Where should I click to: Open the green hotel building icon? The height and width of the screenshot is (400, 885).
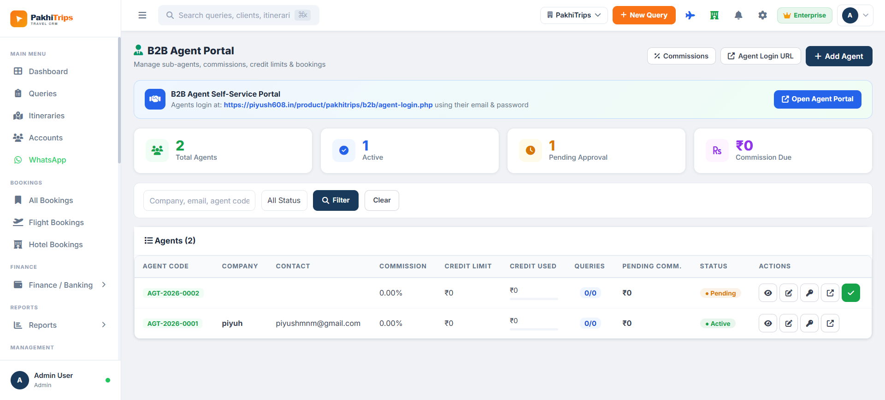(714, 15)
